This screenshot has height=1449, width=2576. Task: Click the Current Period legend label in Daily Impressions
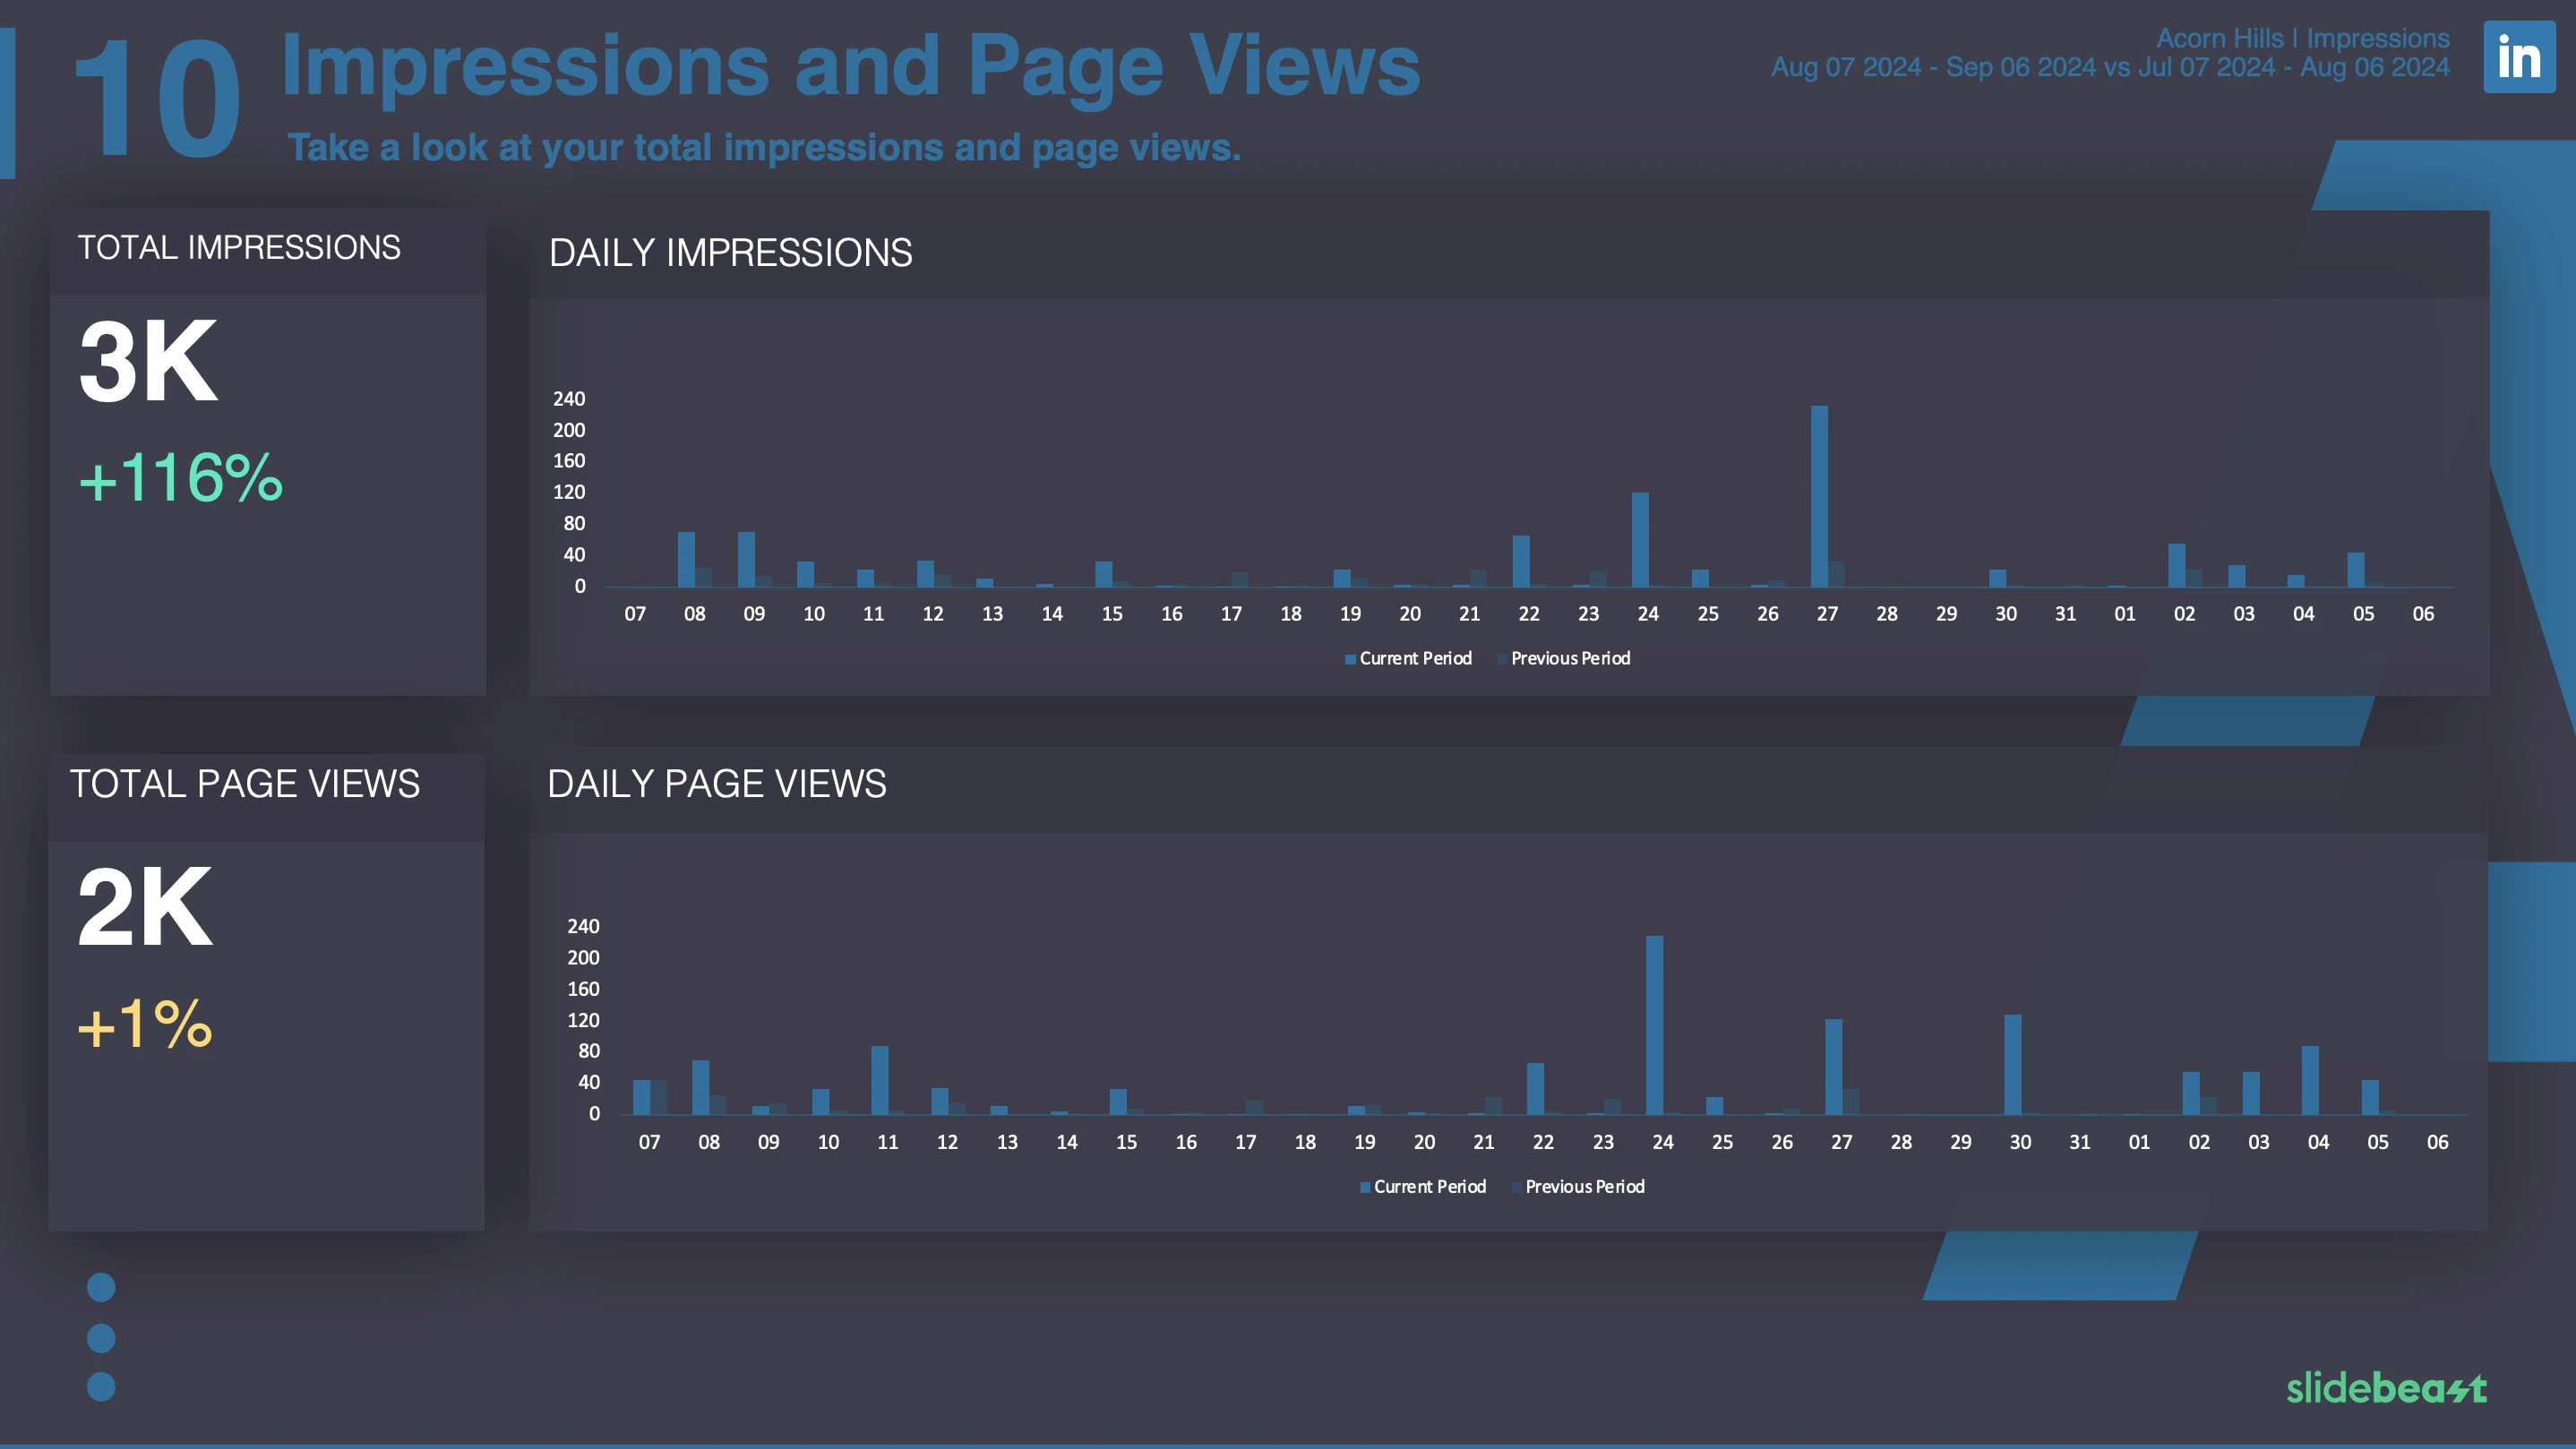(x=1416, y=659)
